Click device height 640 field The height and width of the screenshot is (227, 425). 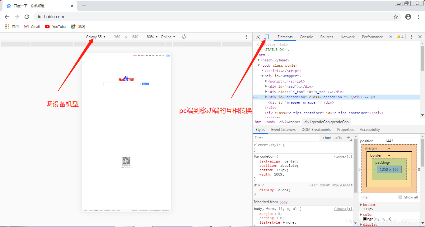135,37
